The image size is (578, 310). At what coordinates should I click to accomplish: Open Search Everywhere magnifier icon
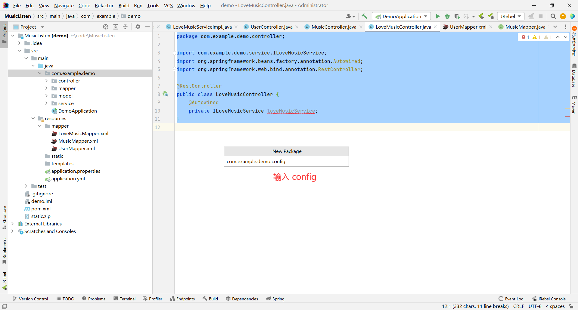point(553,16)
